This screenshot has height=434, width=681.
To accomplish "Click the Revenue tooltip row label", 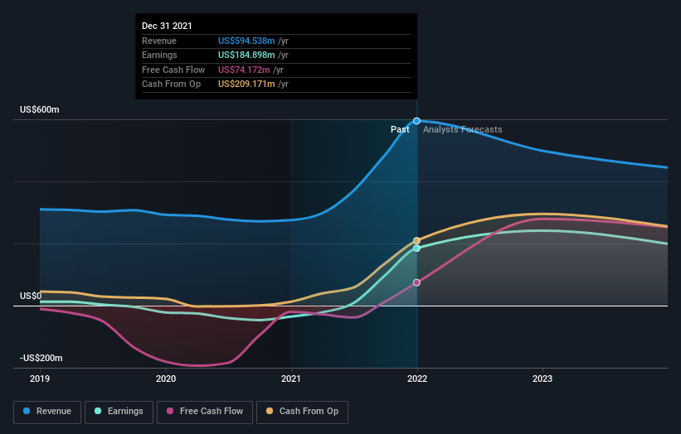I will (159, 41).
